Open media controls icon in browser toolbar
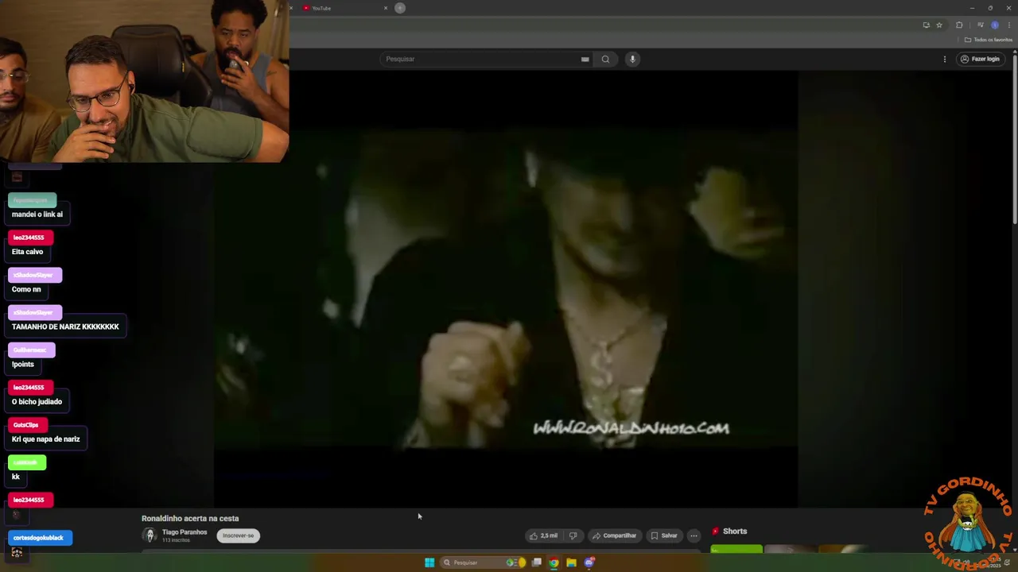 (980, 25)
